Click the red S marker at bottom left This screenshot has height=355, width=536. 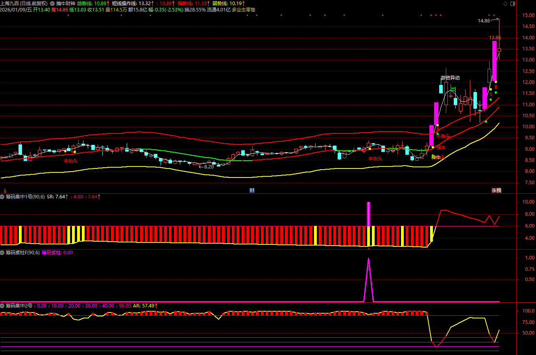5,190
